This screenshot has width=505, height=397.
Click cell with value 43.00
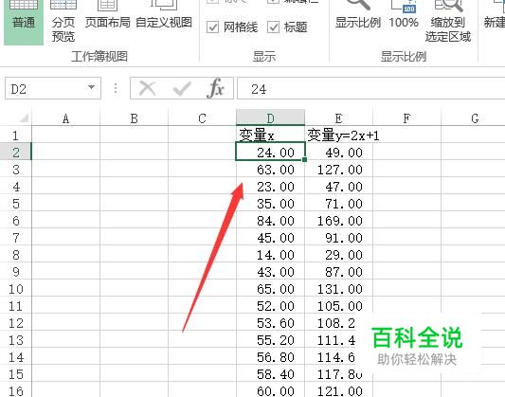271,271
